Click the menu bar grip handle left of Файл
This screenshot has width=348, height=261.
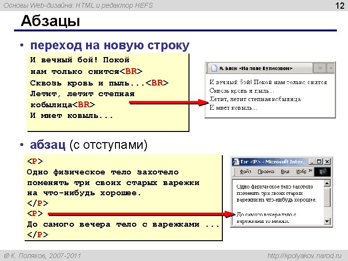234,172
